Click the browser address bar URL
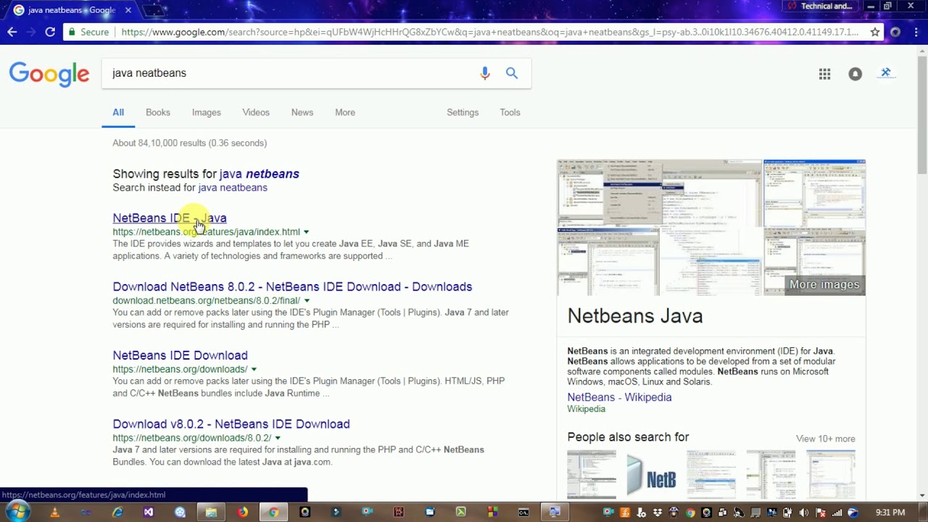The image size is (928, 522). [x=489, y=32]
